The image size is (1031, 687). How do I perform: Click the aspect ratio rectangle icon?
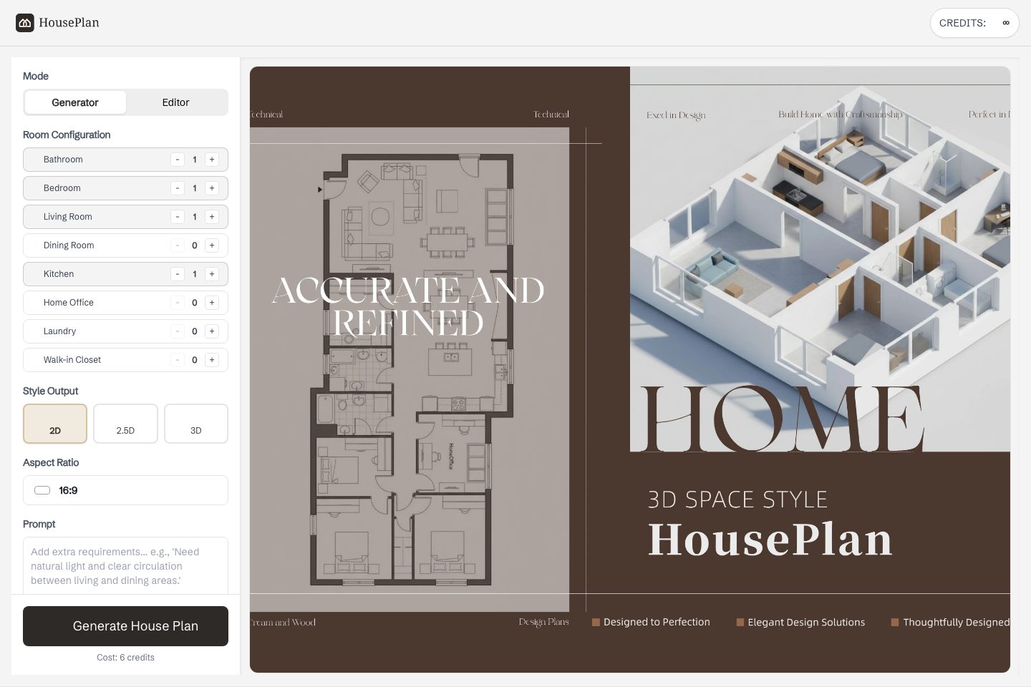(42, 490)
